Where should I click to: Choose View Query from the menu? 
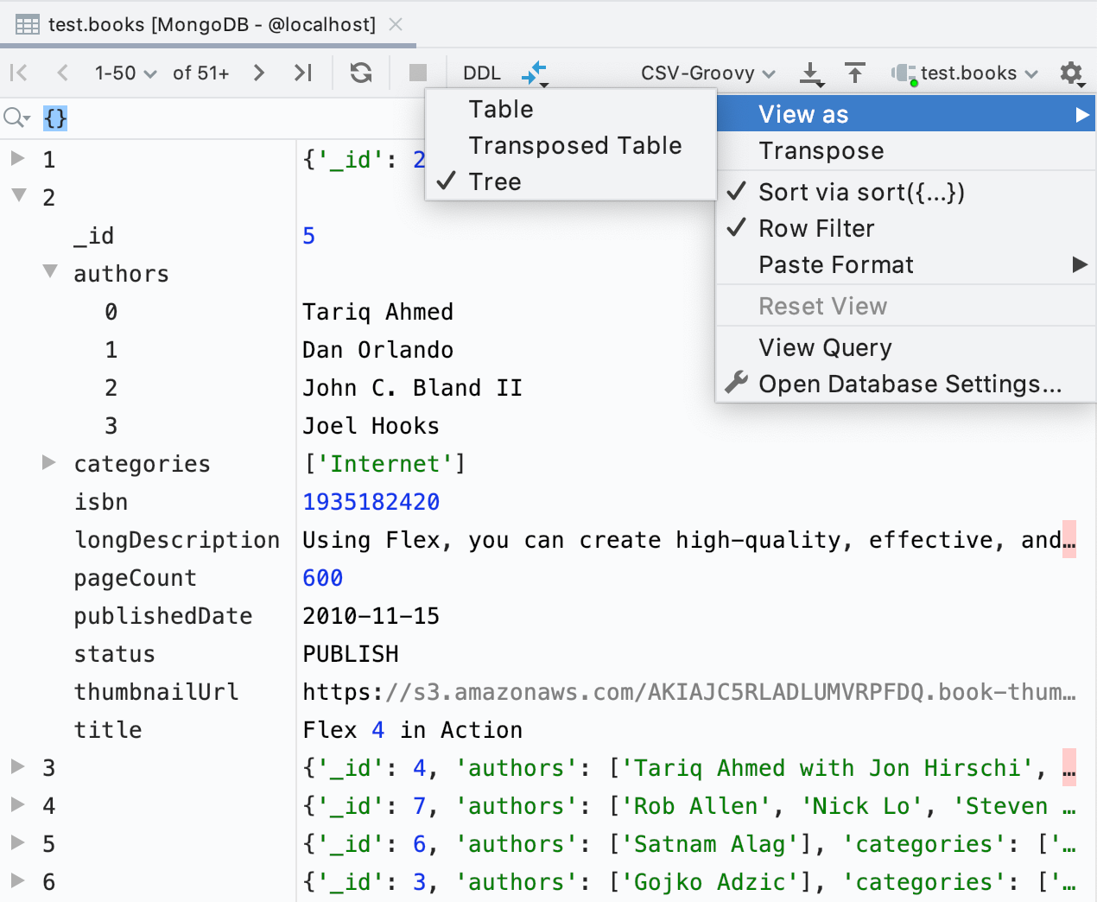905,347
